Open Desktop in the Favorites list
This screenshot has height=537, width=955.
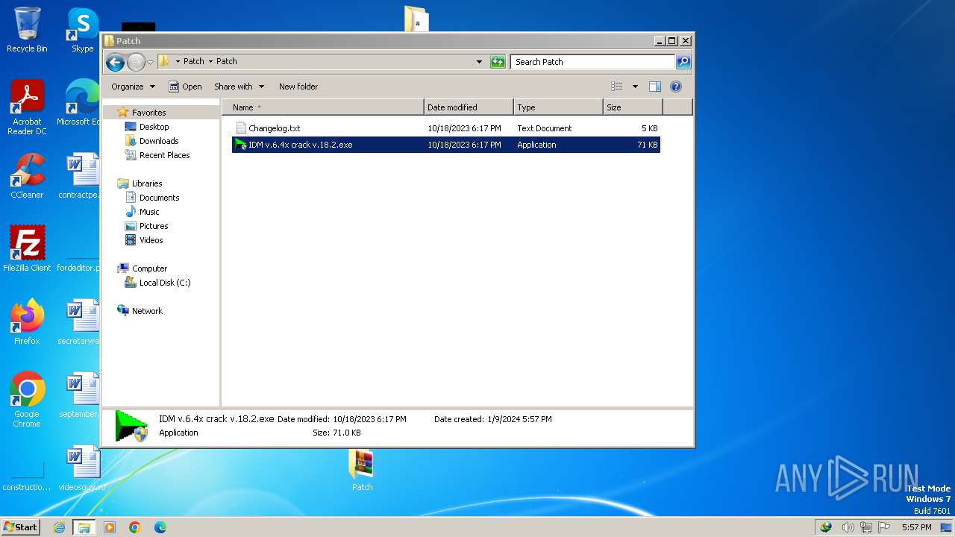pos(154,127)
